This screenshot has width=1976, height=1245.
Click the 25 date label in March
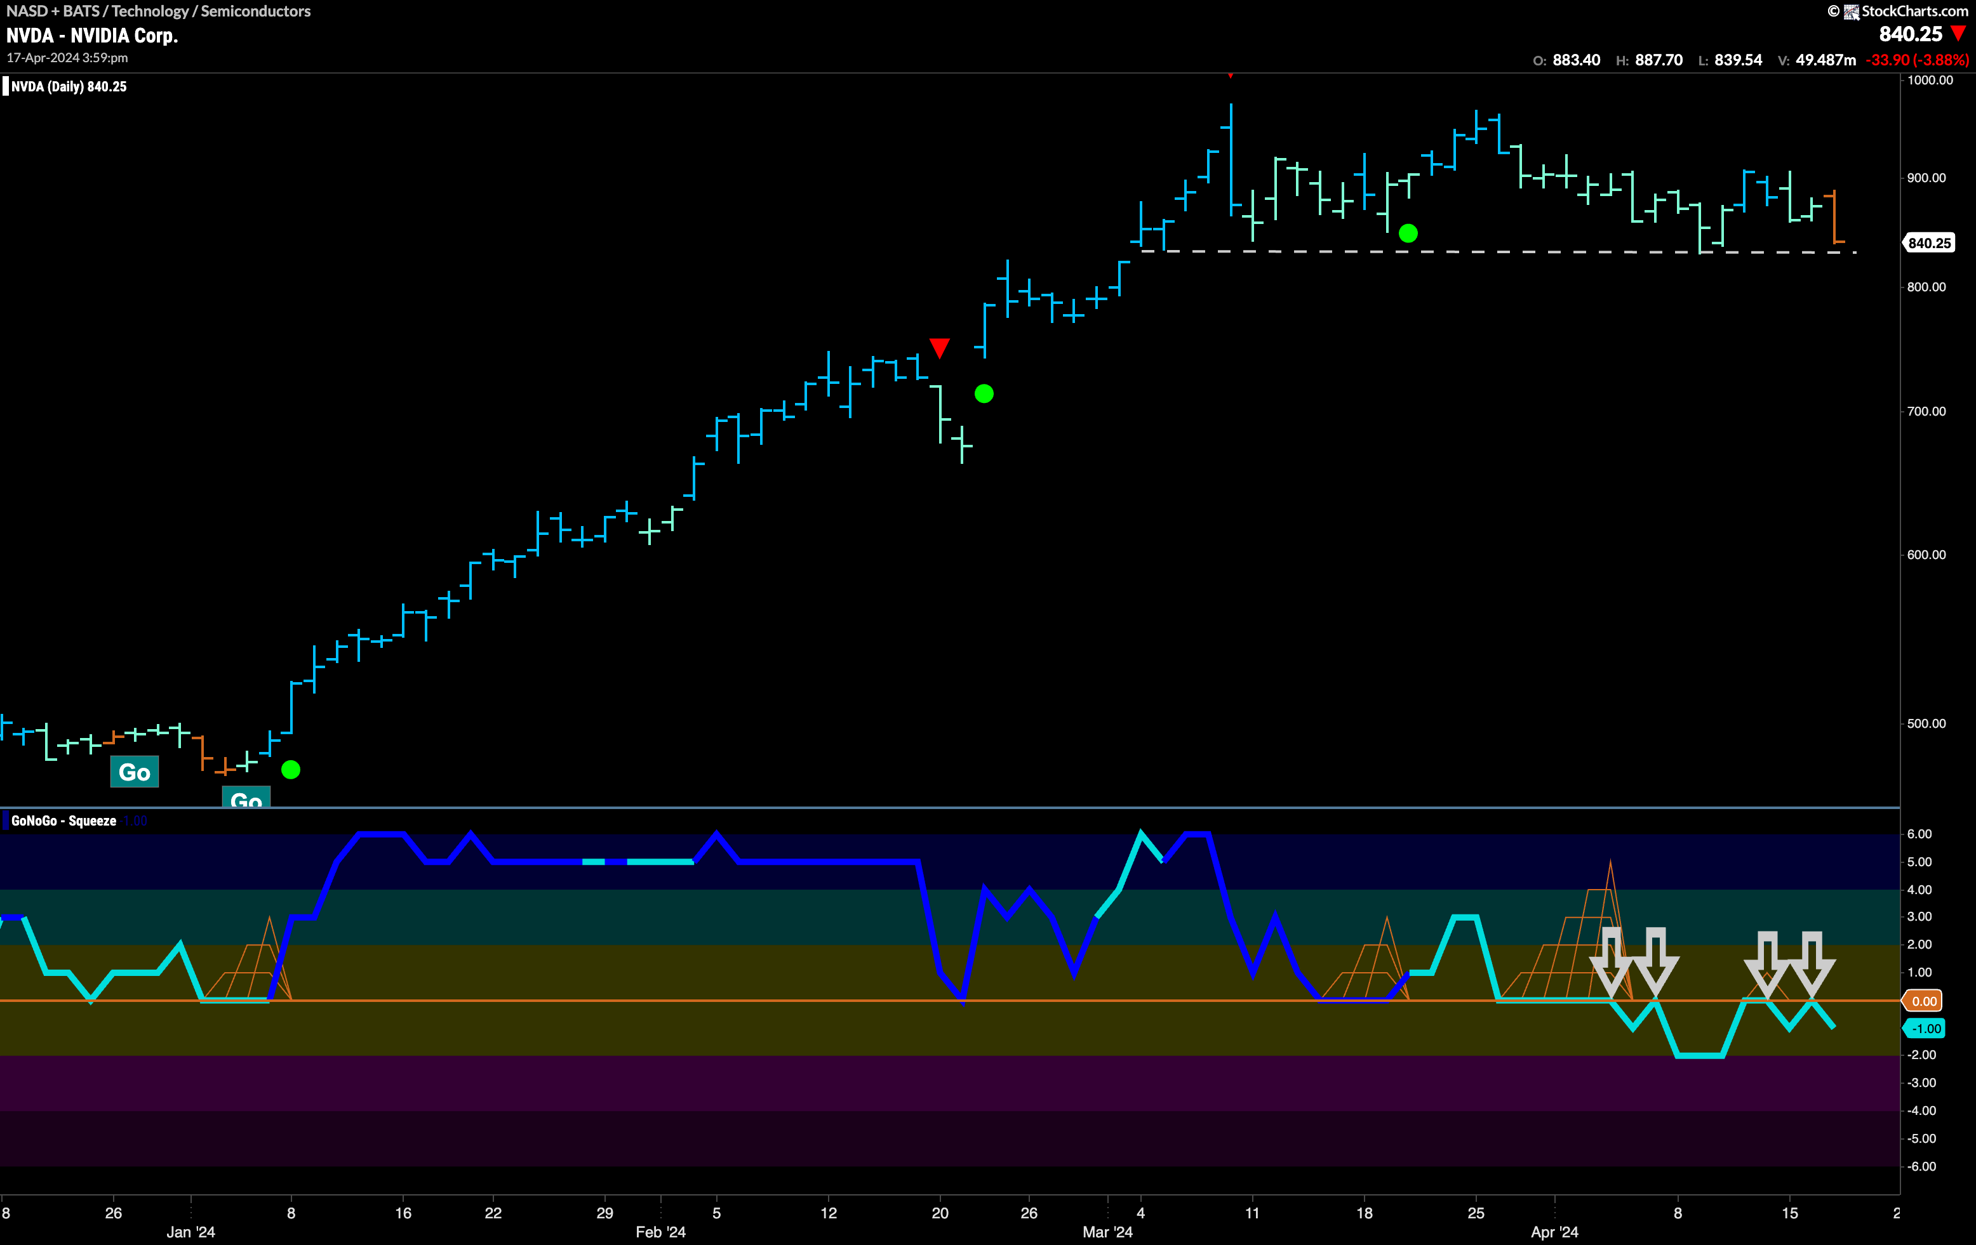pos(1476,1212)
